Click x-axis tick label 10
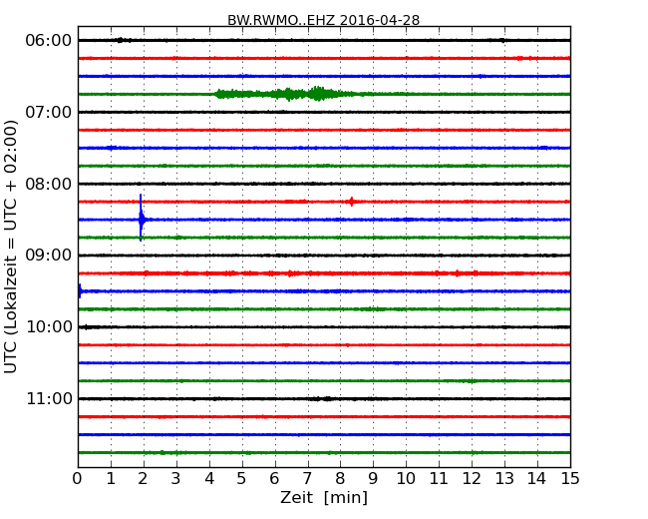Viewport: 648px width, 519px height. pos(406,478)
